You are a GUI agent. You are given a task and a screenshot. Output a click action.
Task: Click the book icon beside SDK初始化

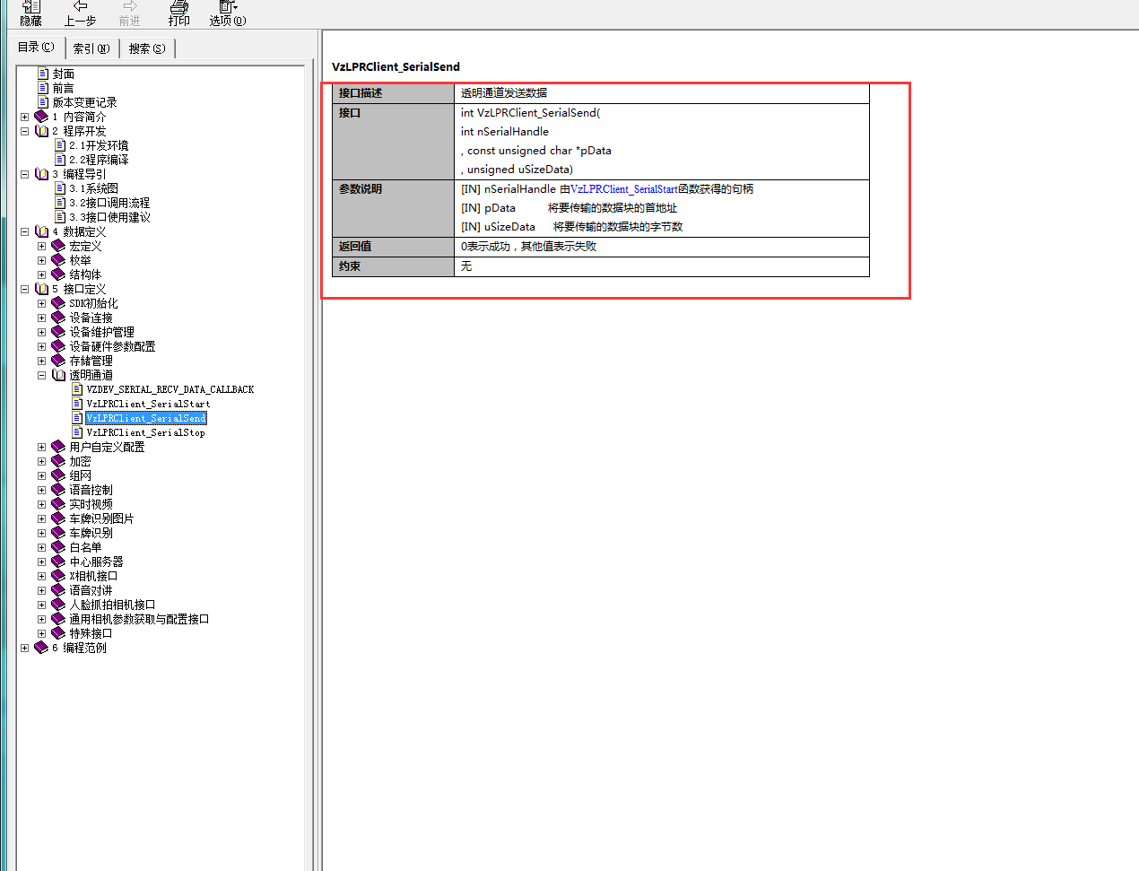click(58, 303)
